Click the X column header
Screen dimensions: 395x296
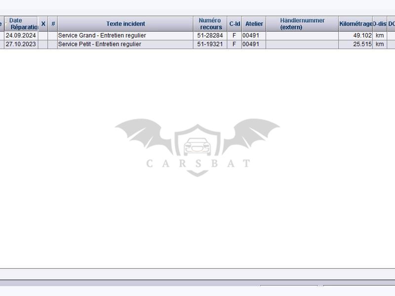coord(43,24)
